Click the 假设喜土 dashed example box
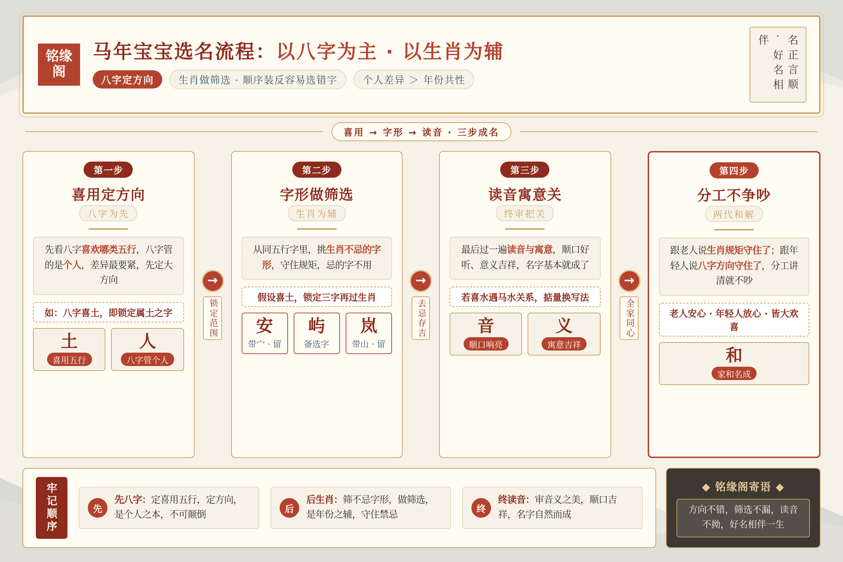This screenshot has width=843, height=562. pos(316,297)
